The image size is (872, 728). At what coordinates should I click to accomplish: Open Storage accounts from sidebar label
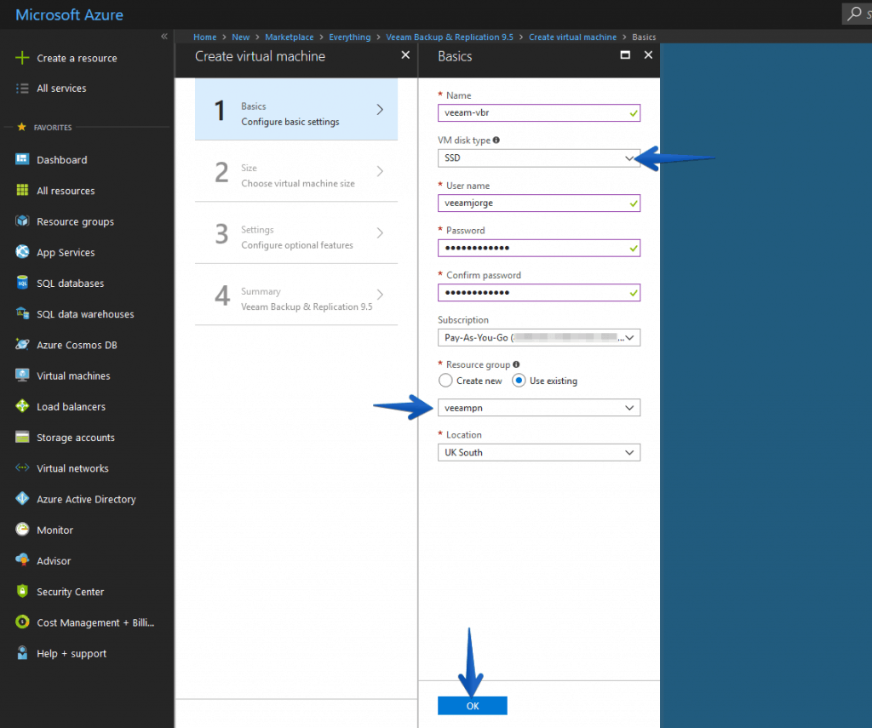point(76,438)
